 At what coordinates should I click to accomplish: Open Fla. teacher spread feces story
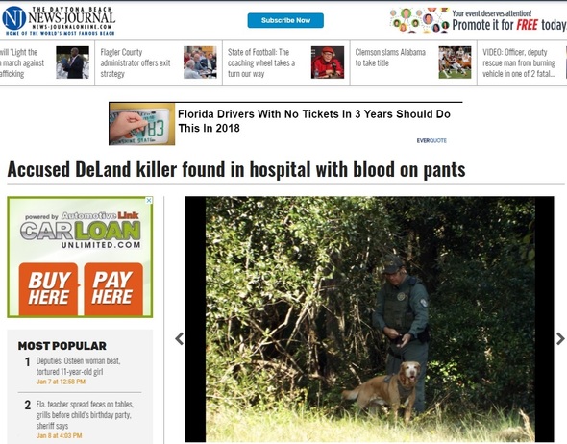click(85, 415)
